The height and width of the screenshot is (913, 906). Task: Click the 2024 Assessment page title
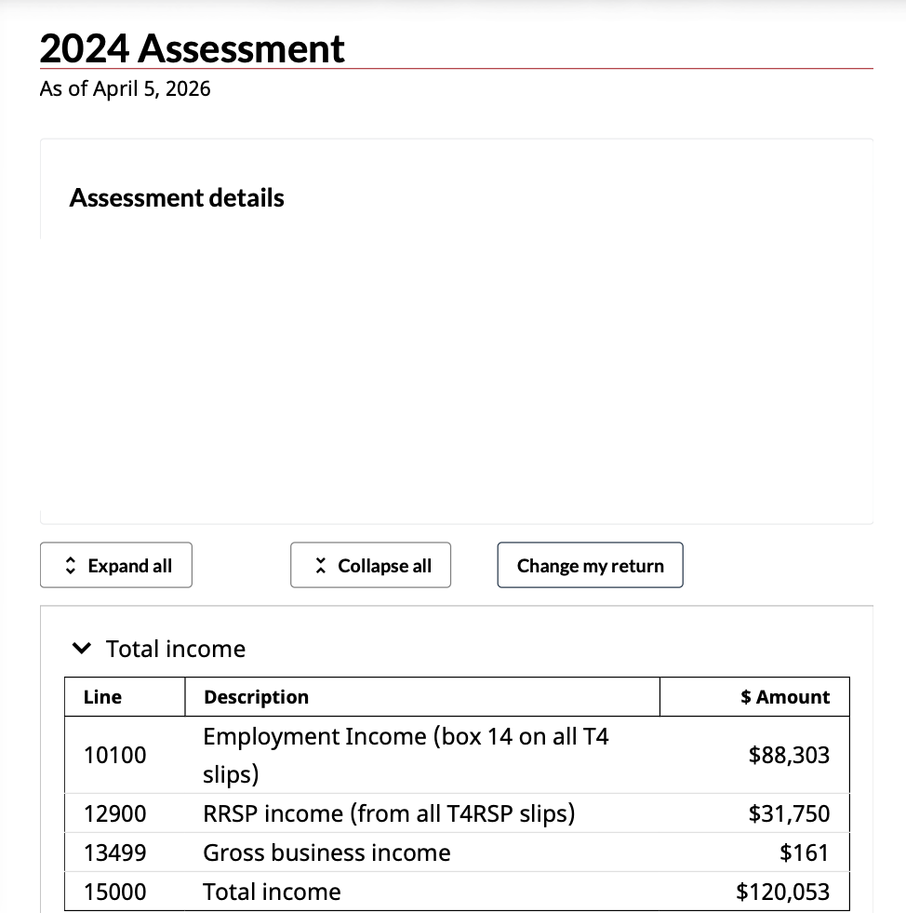(x=192, y=48)
